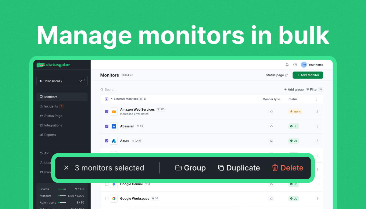Check the Google Gemini checkbox

[107, 184]
